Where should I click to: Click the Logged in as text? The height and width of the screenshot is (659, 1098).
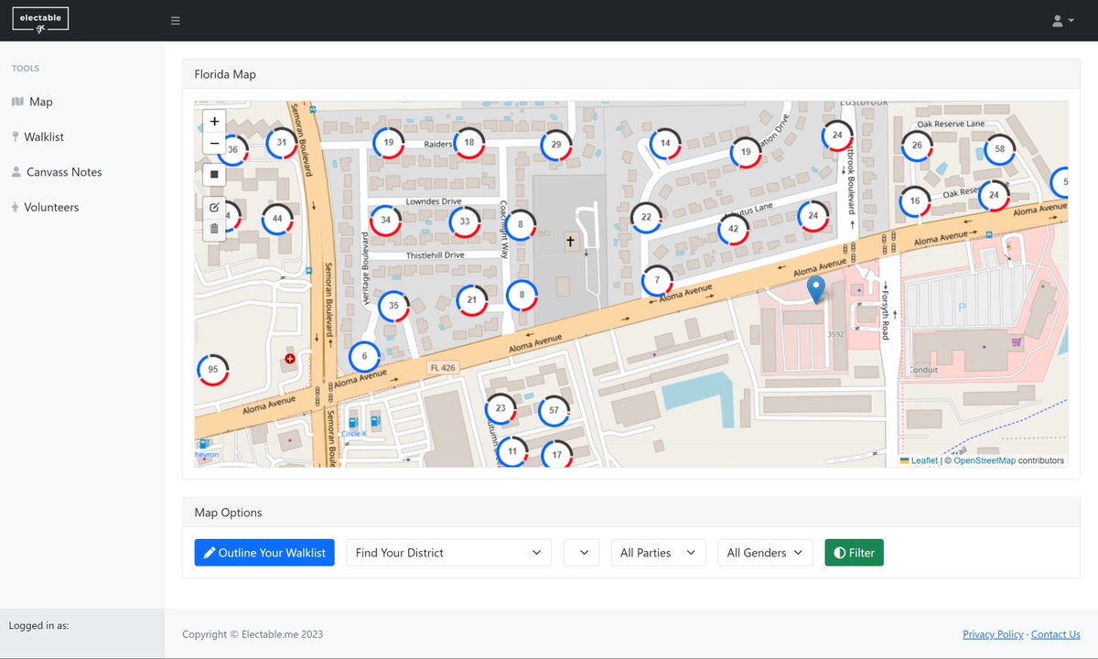tap(38, 626)
